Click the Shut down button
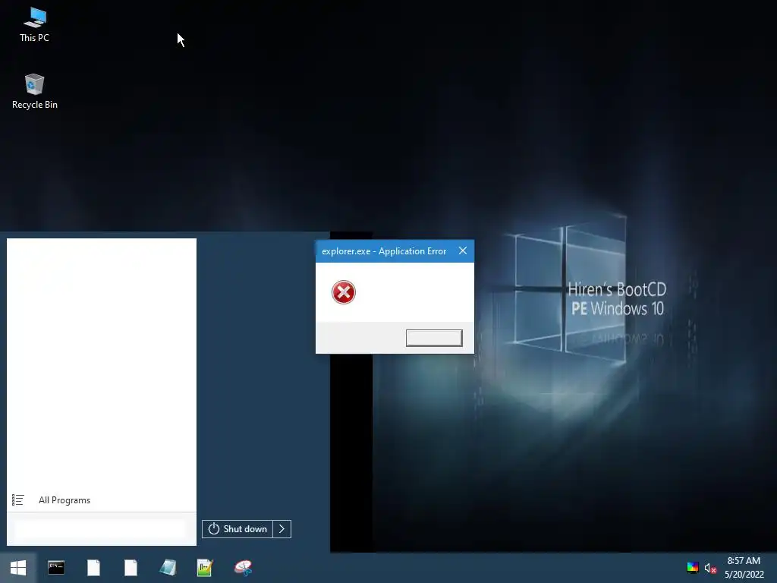This screenshot has height=583, width=777. (238, 529)
